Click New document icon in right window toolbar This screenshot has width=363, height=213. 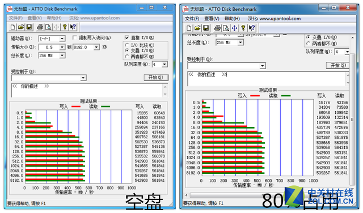189,28
